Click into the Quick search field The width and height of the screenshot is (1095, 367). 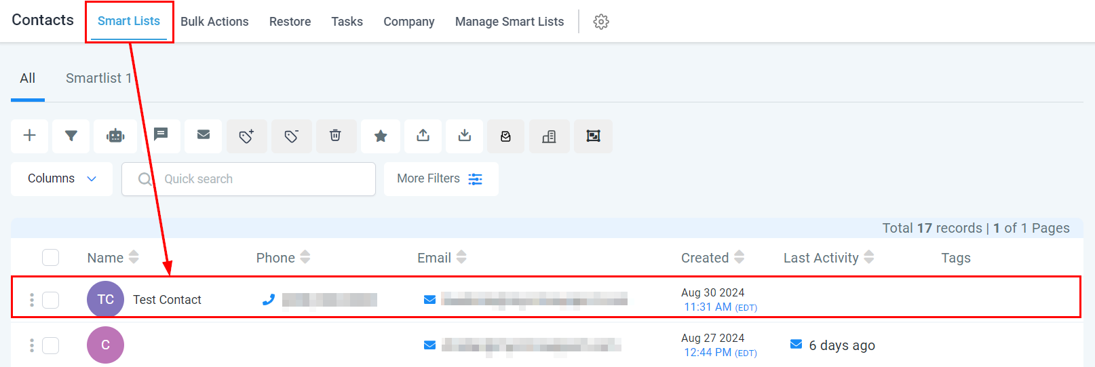(258, 179)
